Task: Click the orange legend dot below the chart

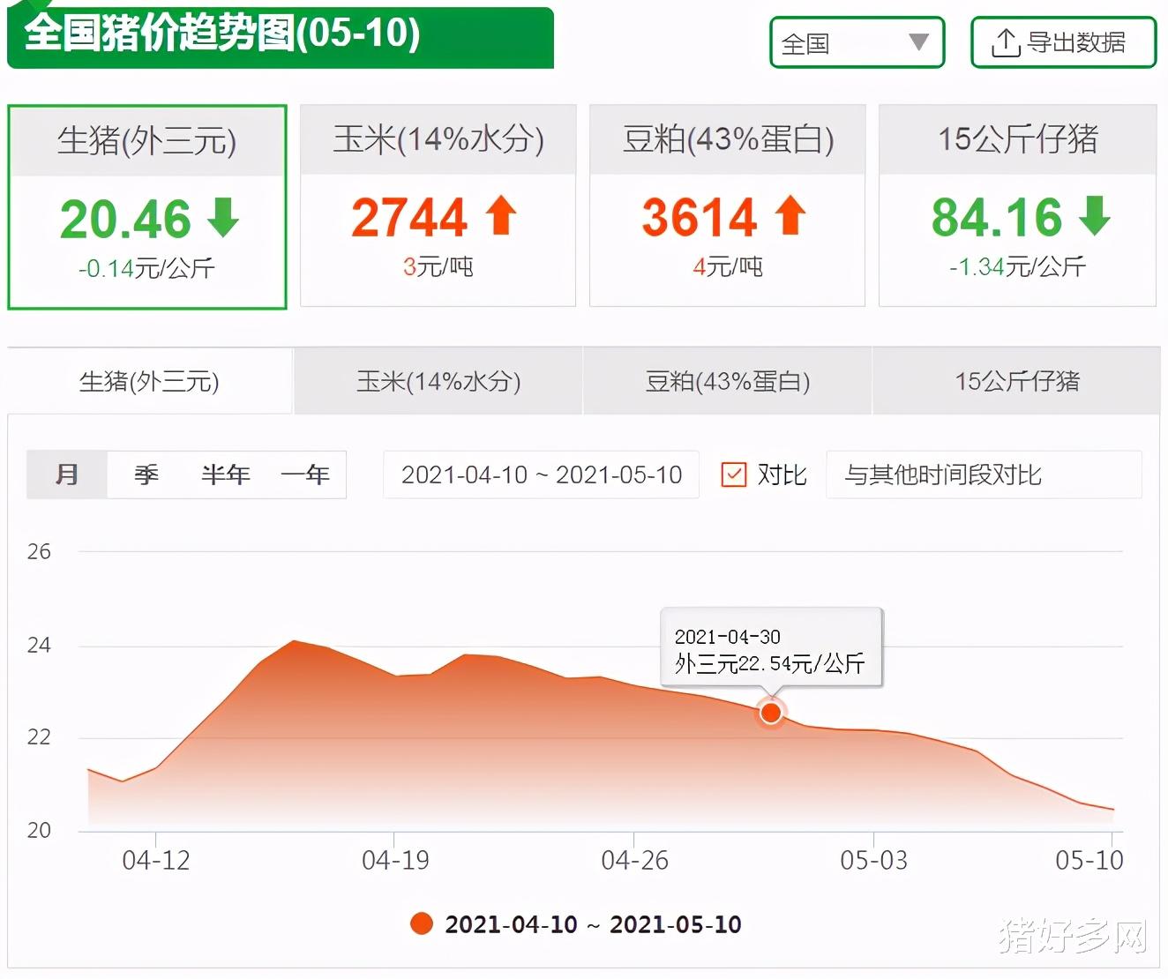Action: pyautogui.click(x=422, y=923)
